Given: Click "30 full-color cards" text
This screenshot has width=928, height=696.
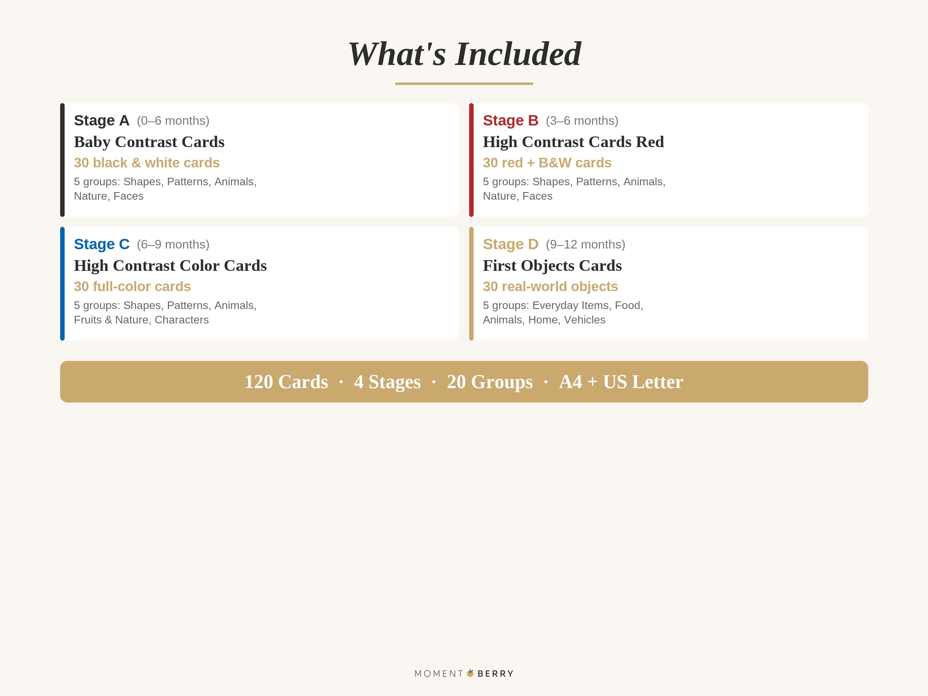Looking at the screenshot, I should pyautogui.click(x=132, y=287).
